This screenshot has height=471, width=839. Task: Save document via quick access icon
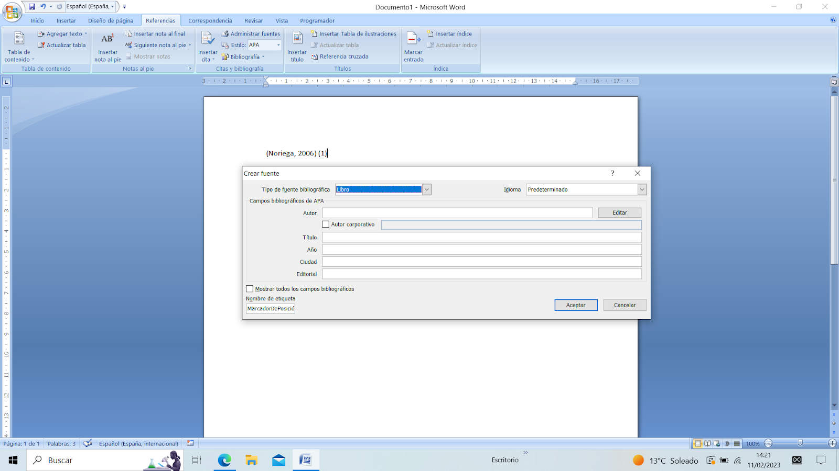point(32,6)
